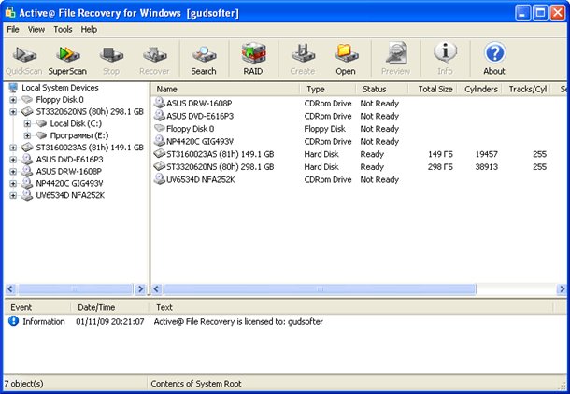Sort the list by the Name column
The width and height of the screenshot is (570, 394).
coord(225,89)
